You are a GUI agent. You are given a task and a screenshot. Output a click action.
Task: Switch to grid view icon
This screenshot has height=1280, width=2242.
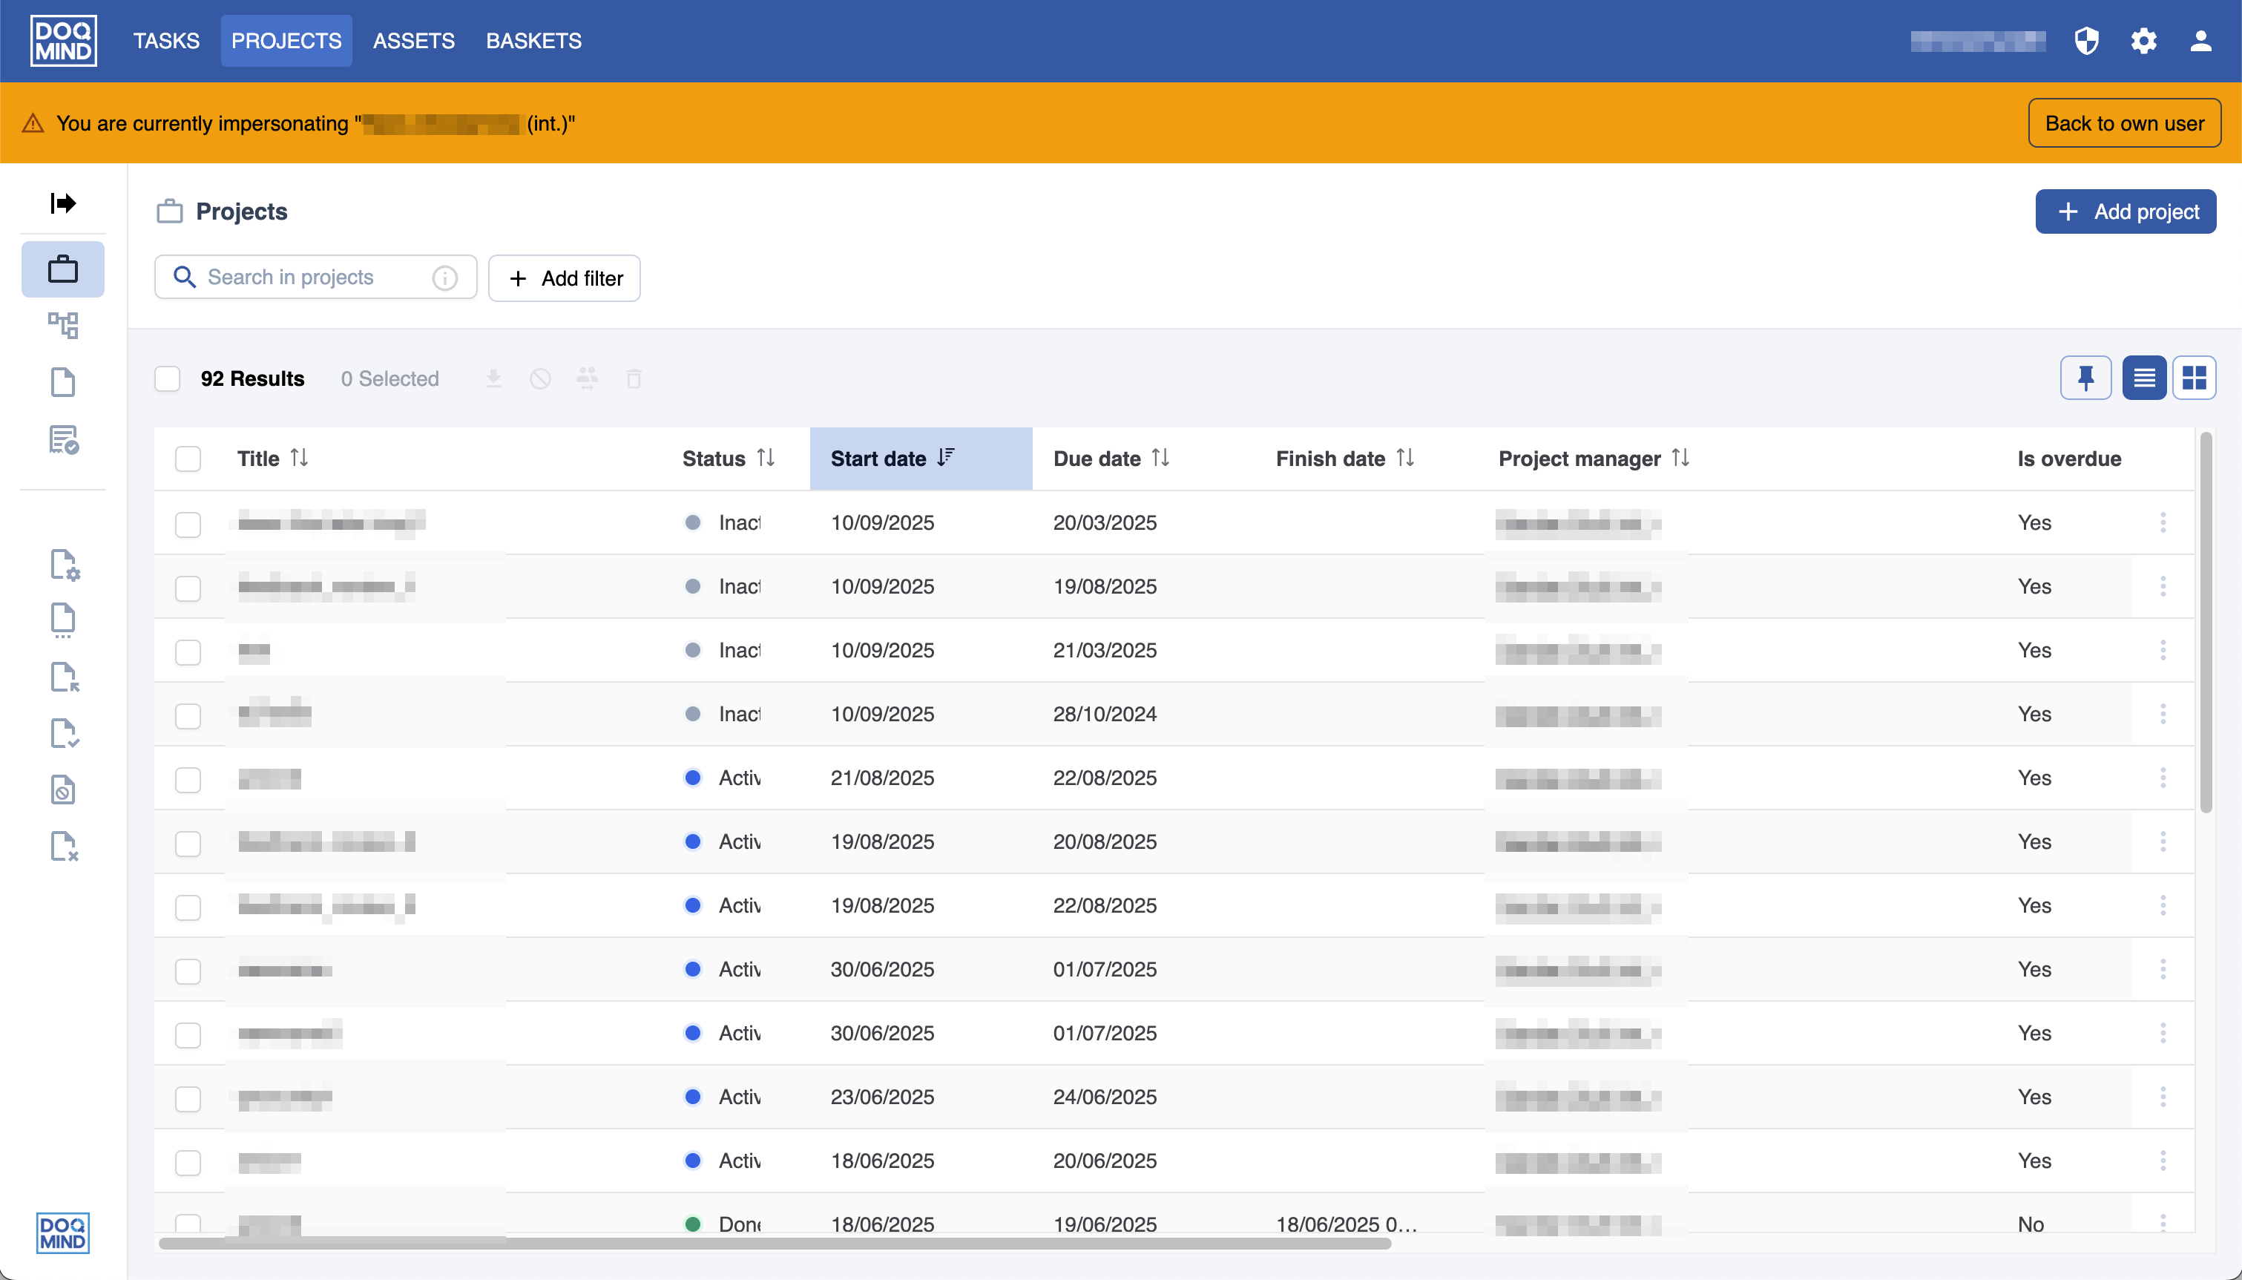tap(2194, 378)
